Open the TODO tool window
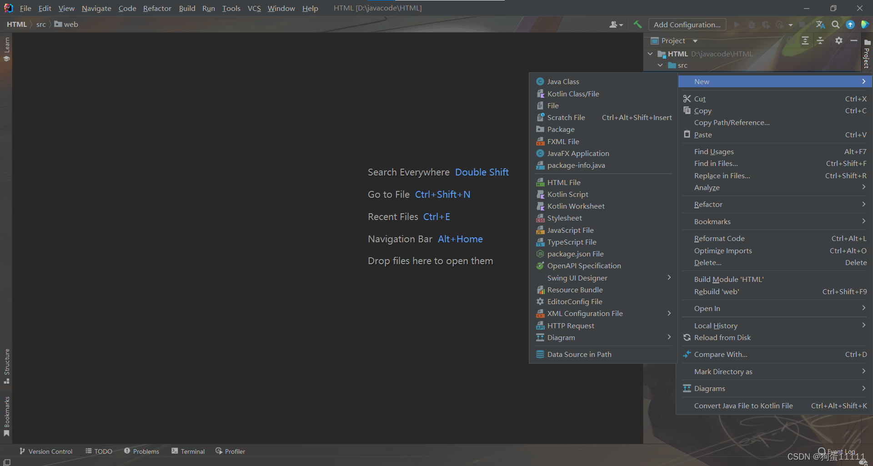Image resolution: width=873 pixels, height=466 pixels. click(99, 451)
